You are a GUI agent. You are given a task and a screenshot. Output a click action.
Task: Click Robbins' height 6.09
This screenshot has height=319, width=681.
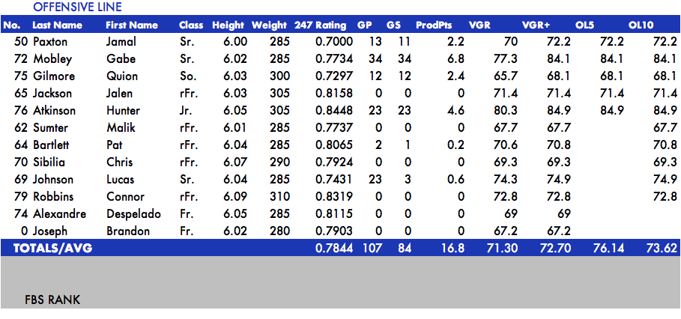(235, 197)
